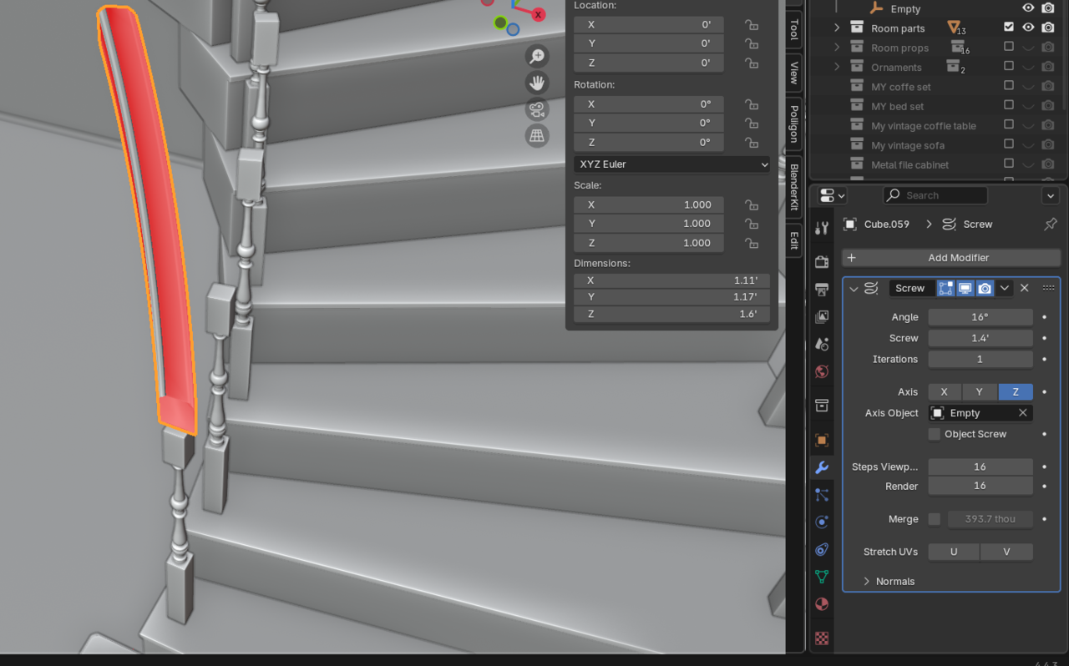Open the Collection properties tab icon

click(822, 406)
